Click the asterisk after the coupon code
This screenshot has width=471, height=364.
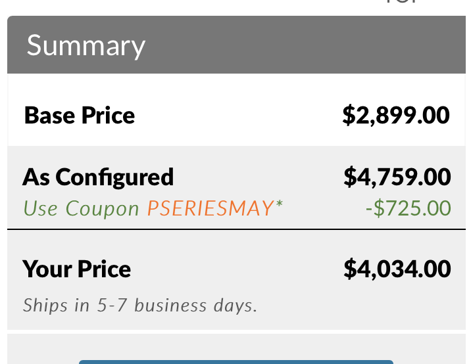click(280, 204)
